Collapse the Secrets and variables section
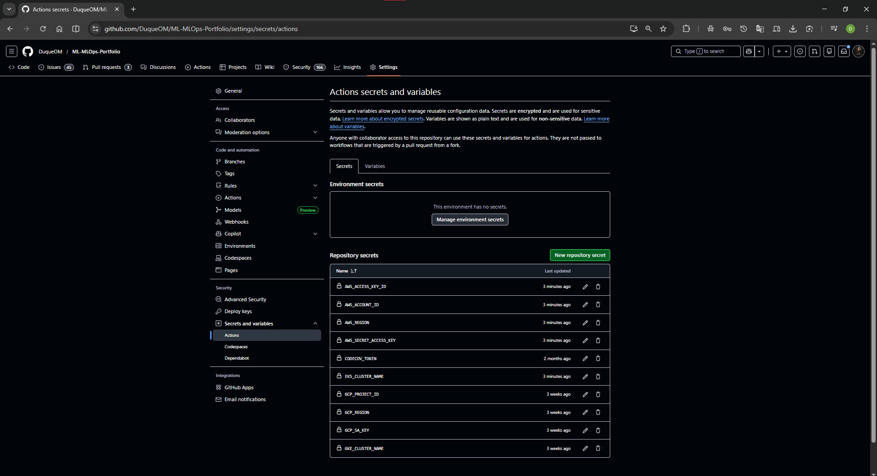This screenshot has width=877, height=476. tap(315, 324)
